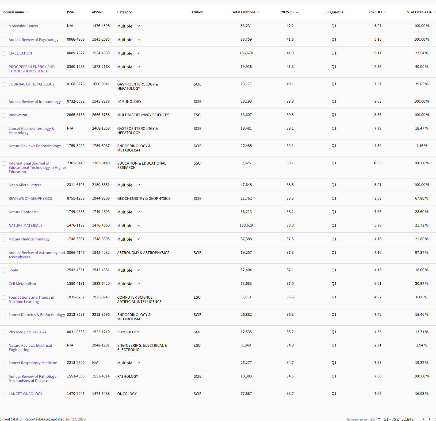Click the % of Citable OA header

point(419,12)
